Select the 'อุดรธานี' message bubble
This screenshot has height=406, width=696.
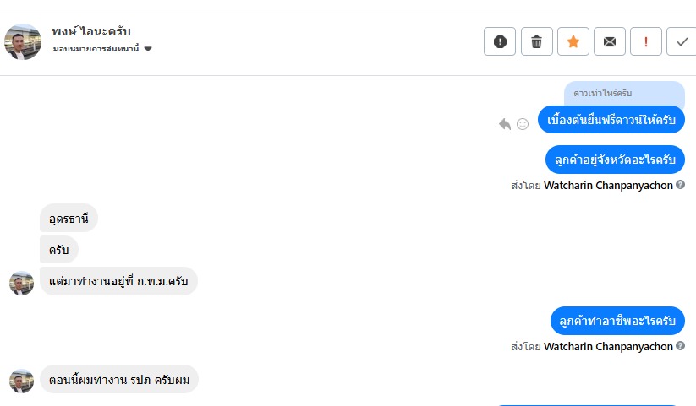(69, 219)
